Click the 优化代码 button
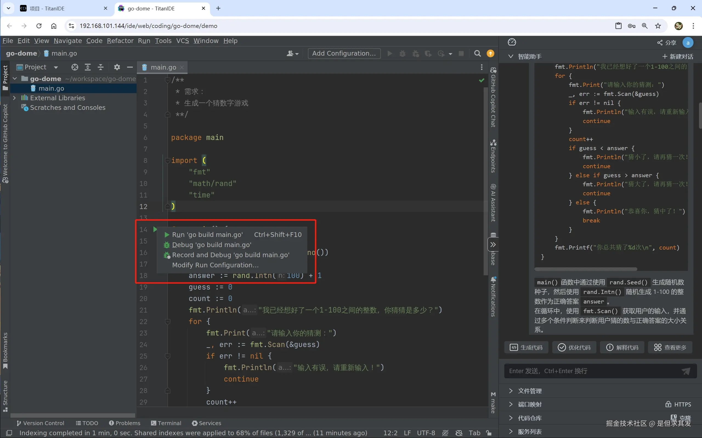Image resolution: width=702 pixels, height=438 pixels. pos(574,347)
